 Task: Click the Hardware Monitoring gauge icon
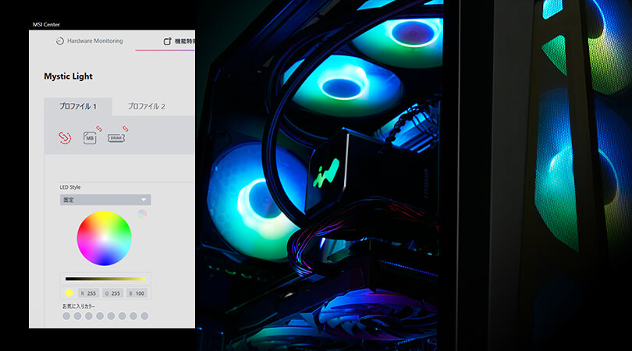pyautogui.click(x=59, y=41)
